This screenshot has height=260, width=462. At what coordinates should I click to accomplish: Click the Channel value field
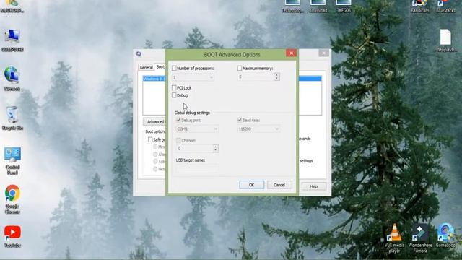pos(194,149)
